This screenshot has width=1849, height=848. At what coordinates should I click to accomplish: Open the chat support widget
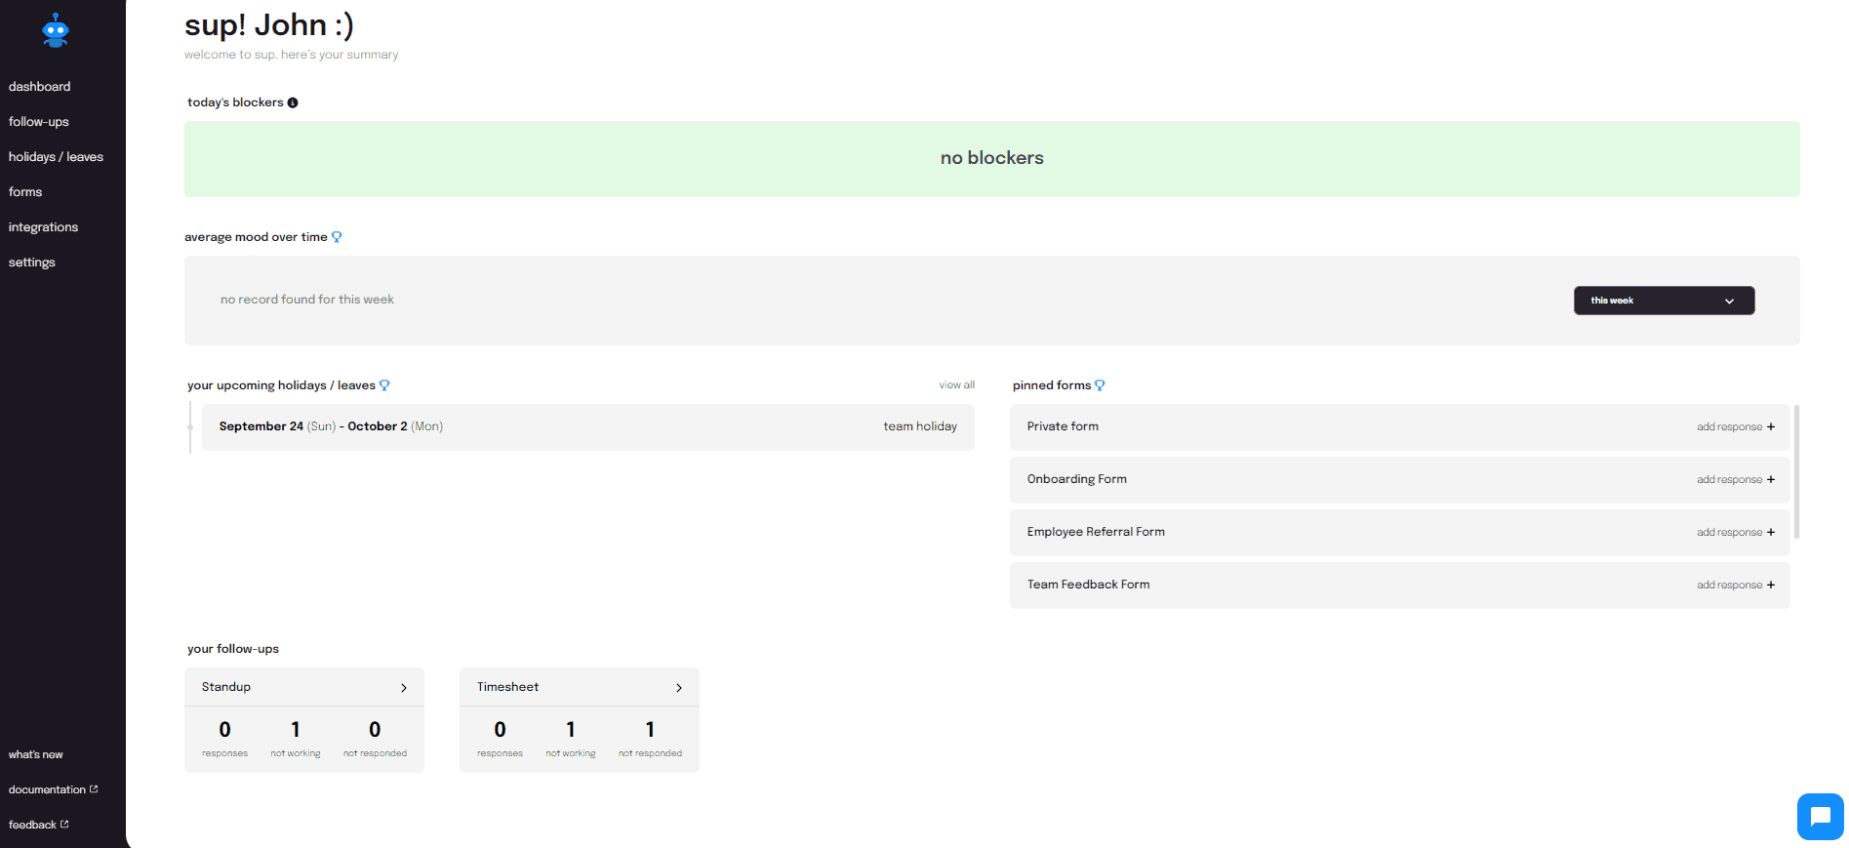pyautogui.click(x=1821, y=817)
